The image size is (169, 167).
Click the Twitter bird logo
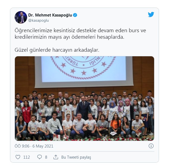tap(151, 14)
